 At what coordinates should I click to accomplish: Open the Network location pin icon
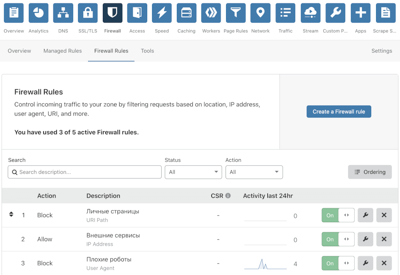260,13
